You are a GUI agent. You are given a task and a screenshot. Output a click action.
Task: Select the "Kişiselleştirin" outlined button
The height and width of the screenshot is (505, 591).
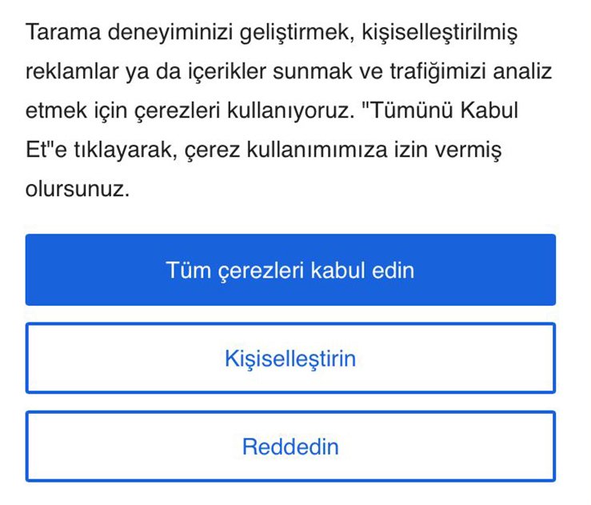(290, 358)
